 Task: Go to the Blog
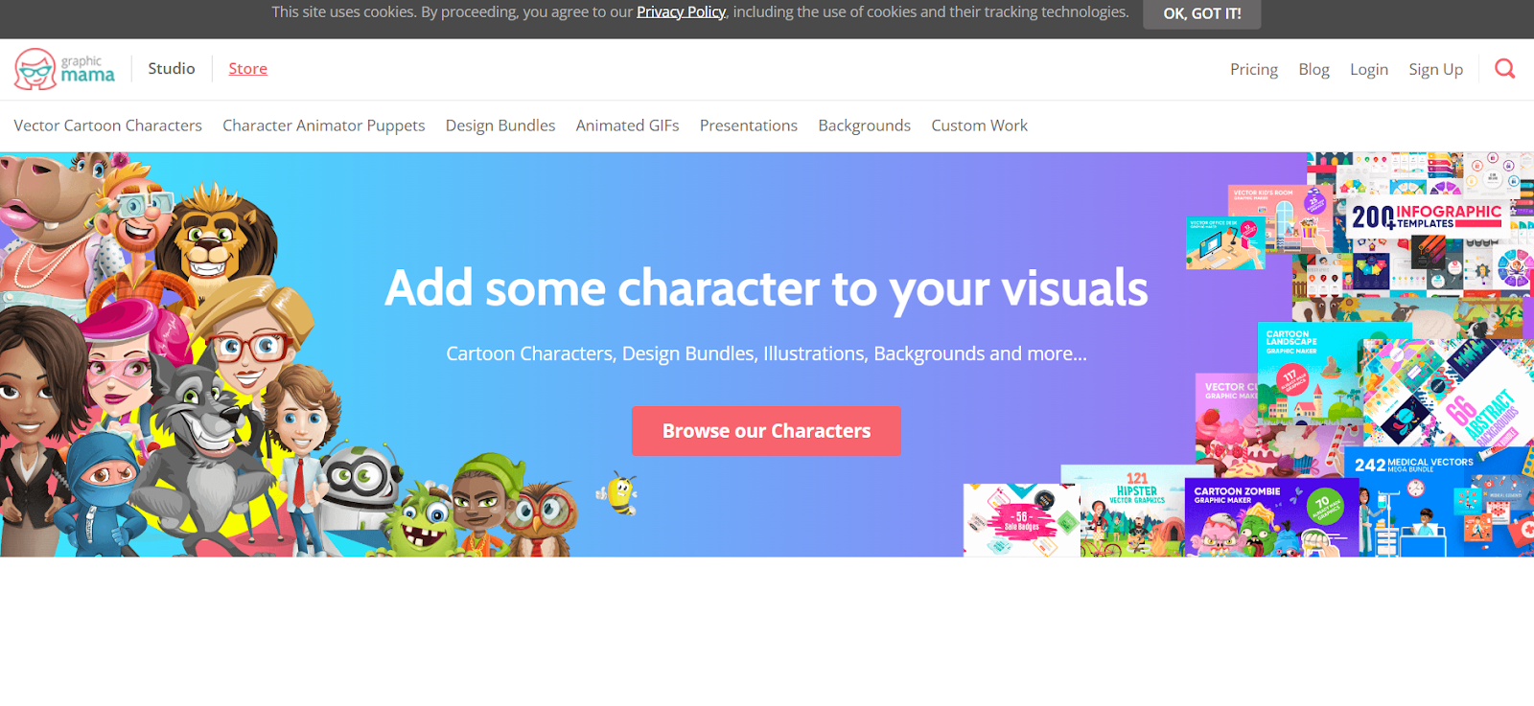(1313, 69)
